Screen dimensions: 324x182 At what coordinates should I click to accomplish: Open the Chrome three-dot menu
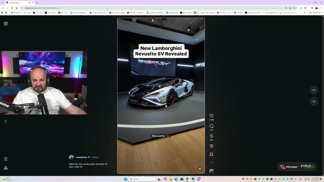pos(321,8)
